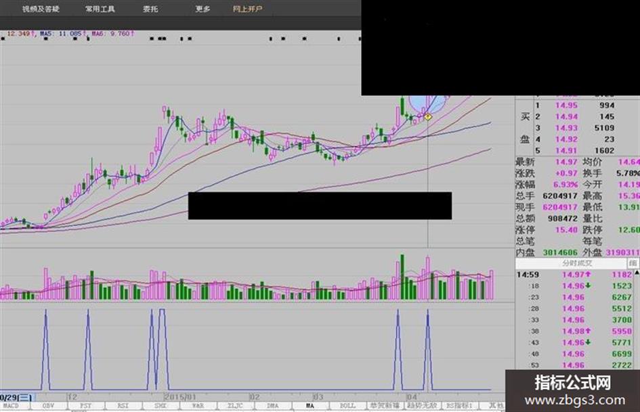
Task: Open the 更多 menu
Action: (202, 9)
